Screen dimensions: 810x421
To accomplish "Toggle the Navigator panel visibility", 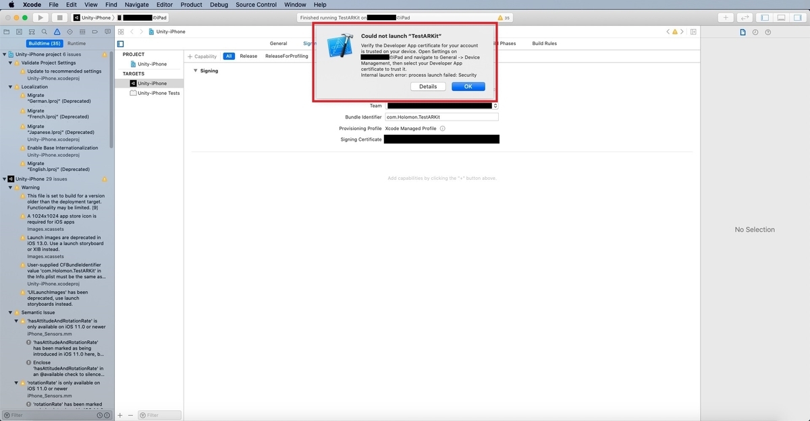I will click(x=765, y=18).
